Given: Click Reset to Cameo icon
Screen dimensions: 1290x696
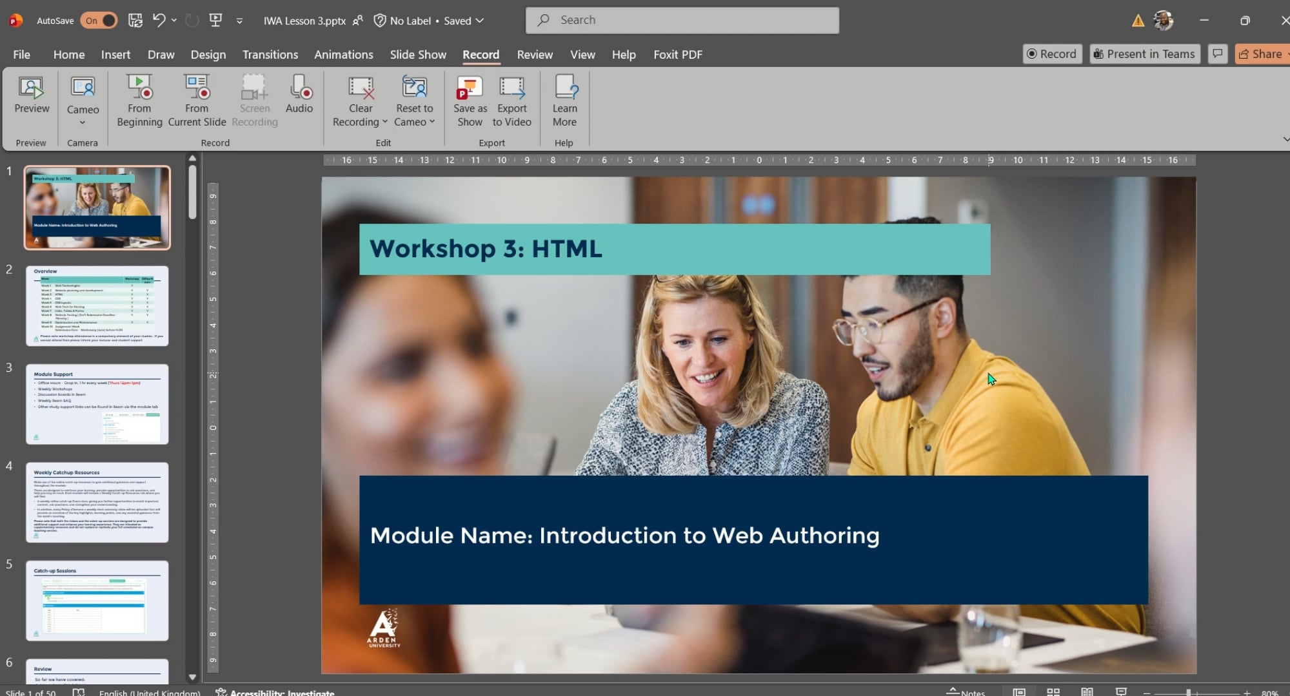Looking at the screenshot, I should pyautogui.click(x=414, y=88).
